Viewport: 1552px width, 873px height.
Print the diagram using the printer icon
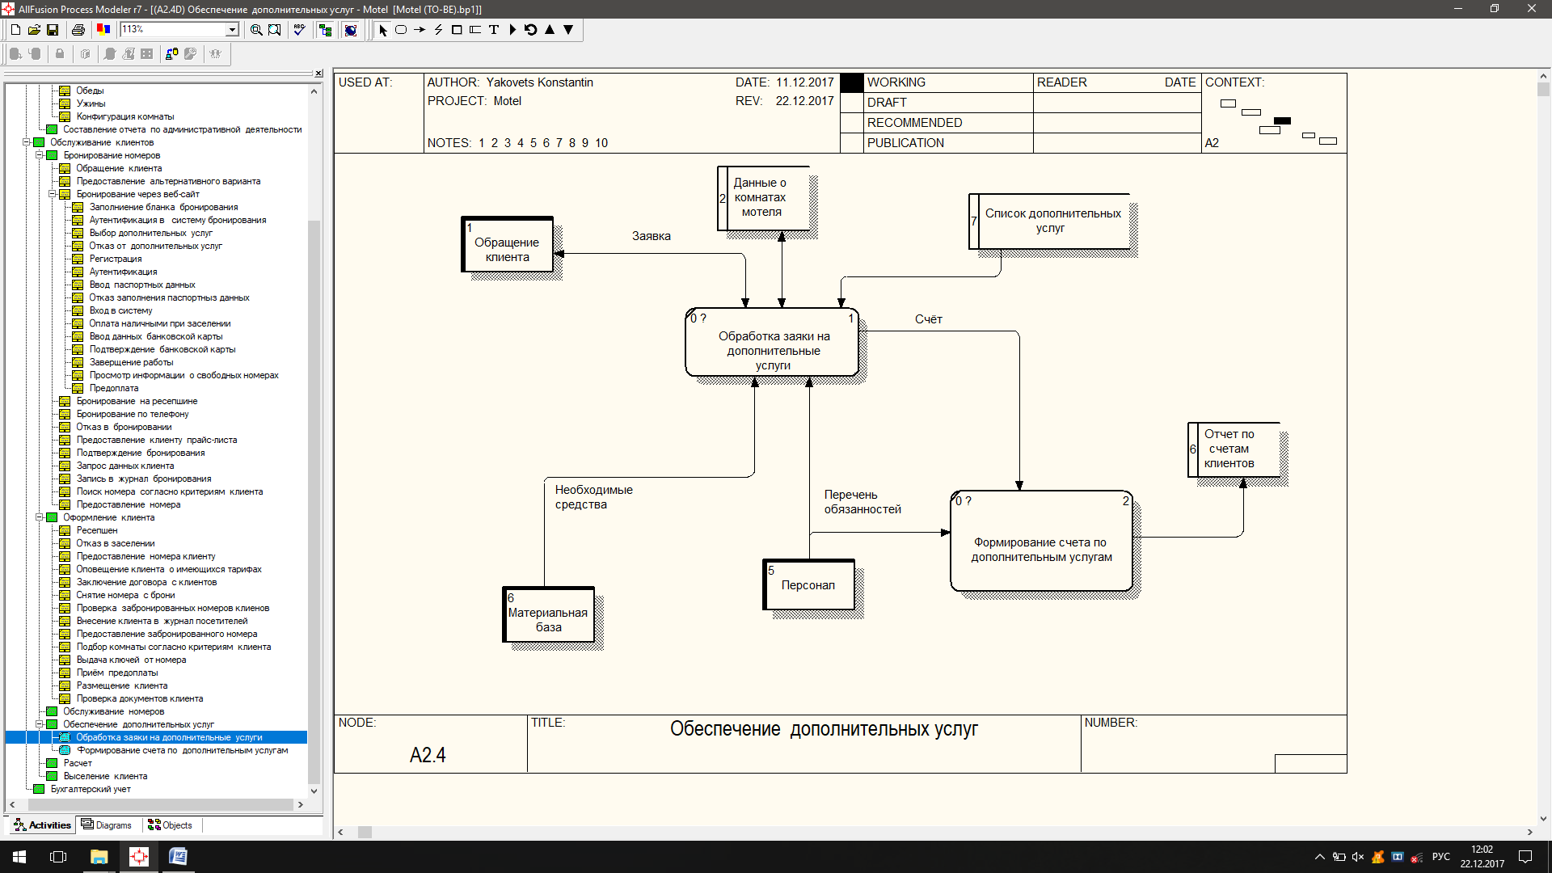(x=78, y=30)
